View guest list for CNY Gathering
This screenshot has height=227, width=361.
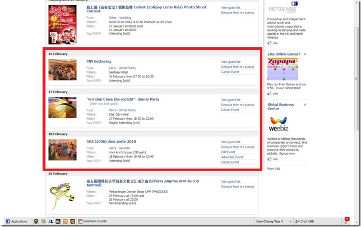pyautogui.click(x=231, y=62)
